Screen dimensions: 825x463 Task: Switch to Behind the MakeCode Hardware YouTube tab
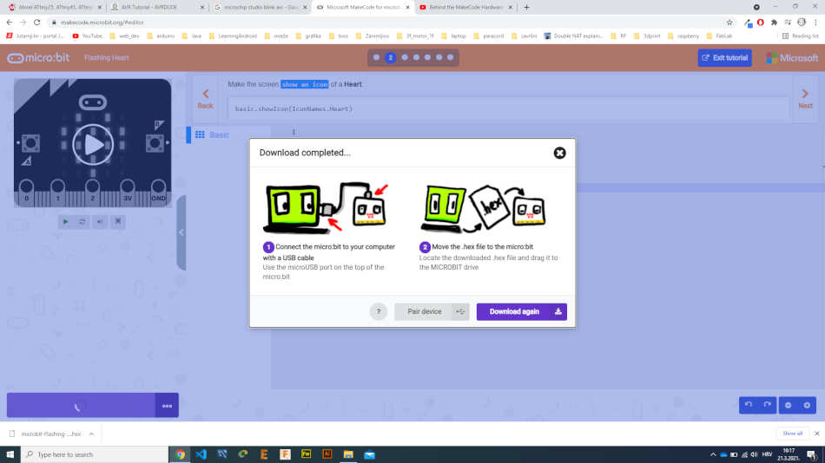465,7
